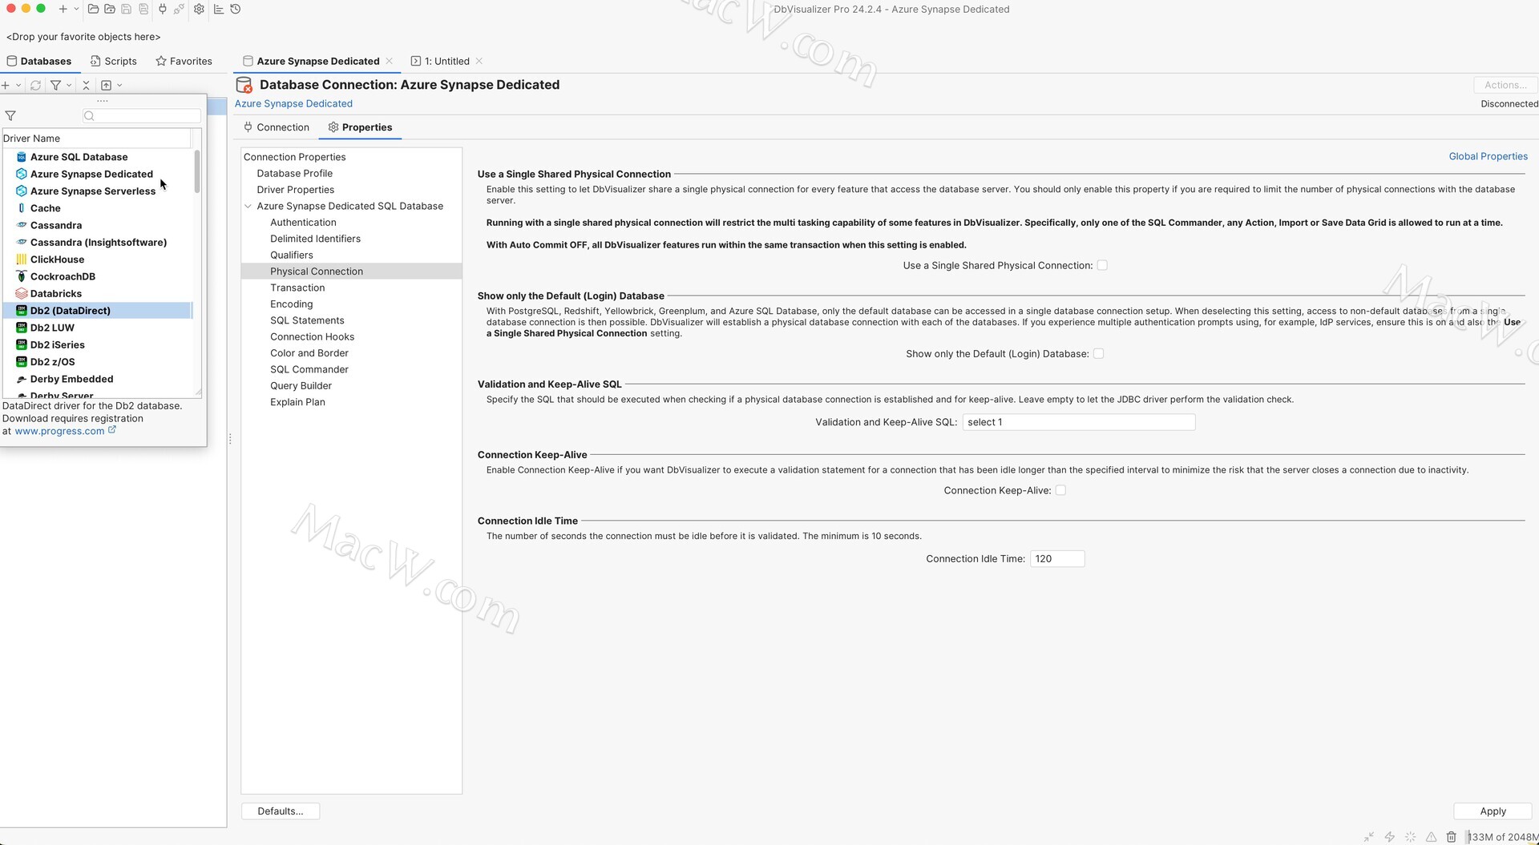Click the Connect plug icon in toolbar
This screenshot has height=845, width=1539.
click(162, 9)
